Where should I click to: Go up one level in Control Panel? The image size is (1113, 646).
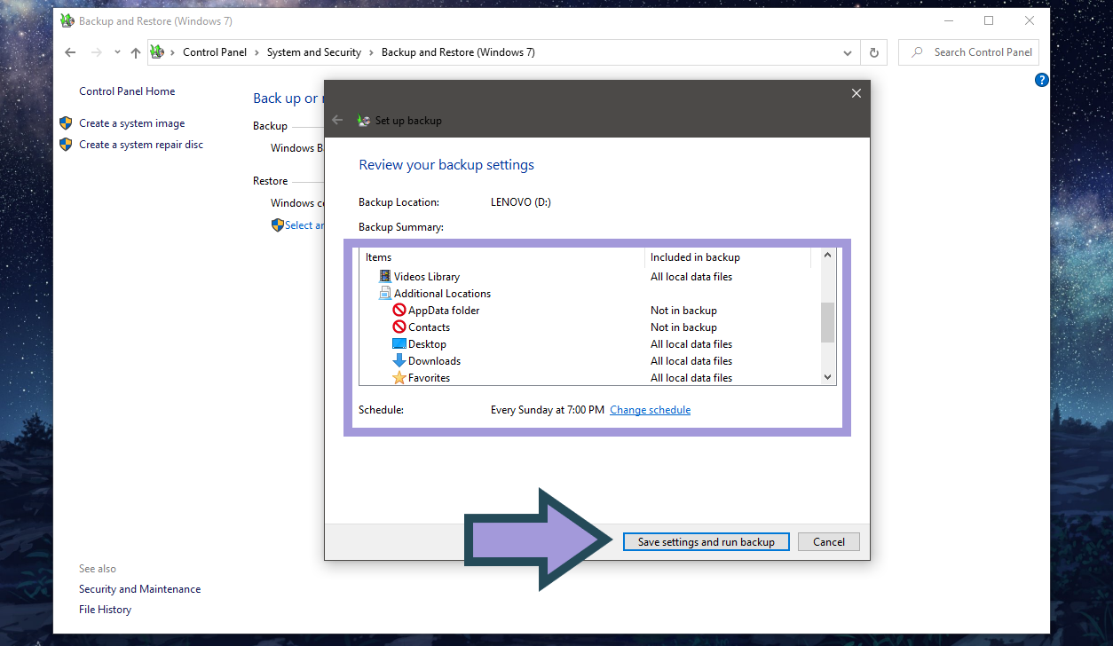pyautogui.click(x=136, y=52)
